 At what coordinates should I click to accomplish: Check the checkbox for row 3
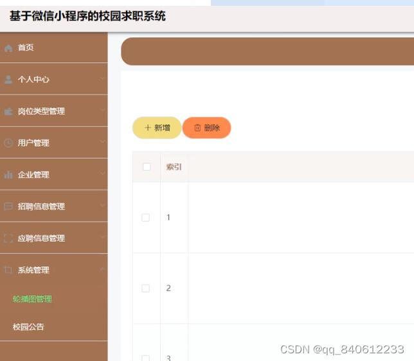146,358
